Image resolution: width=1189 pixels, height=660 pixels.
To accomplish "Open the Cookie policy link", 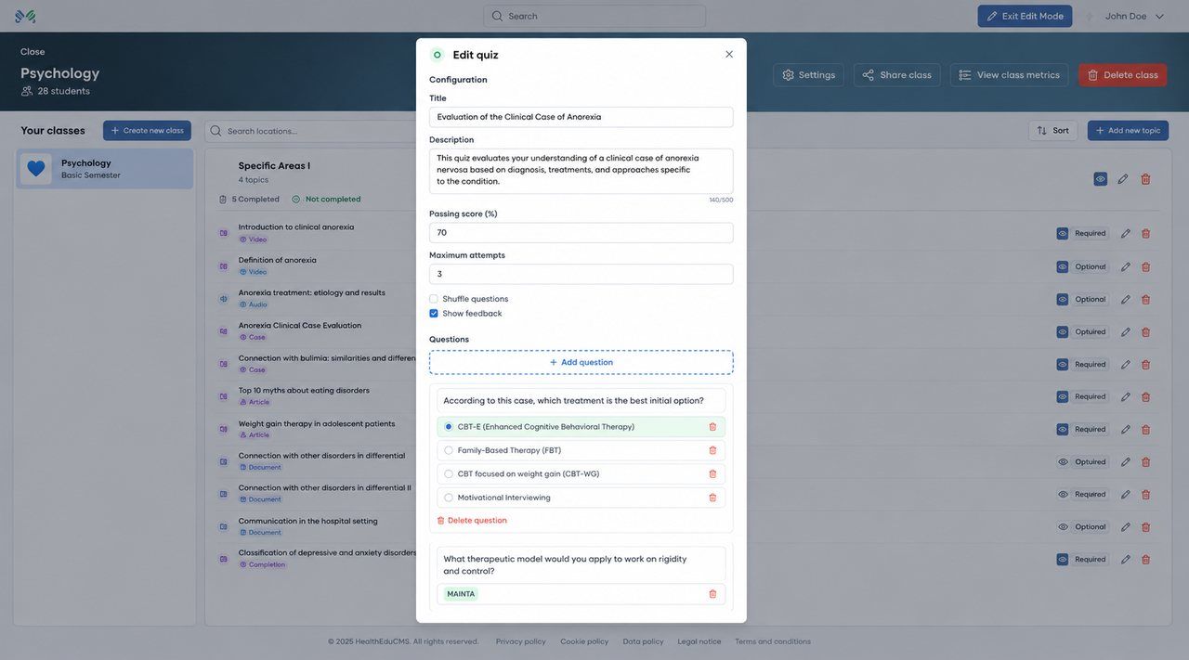I will click(584, 642).
